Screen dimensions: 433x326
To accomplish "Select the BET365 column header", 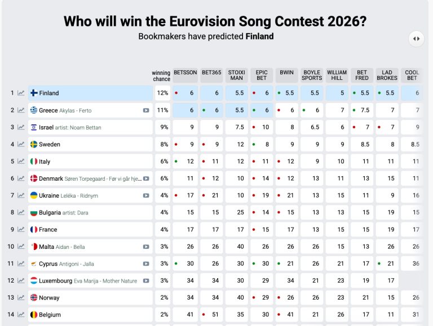I will point(211,73).
